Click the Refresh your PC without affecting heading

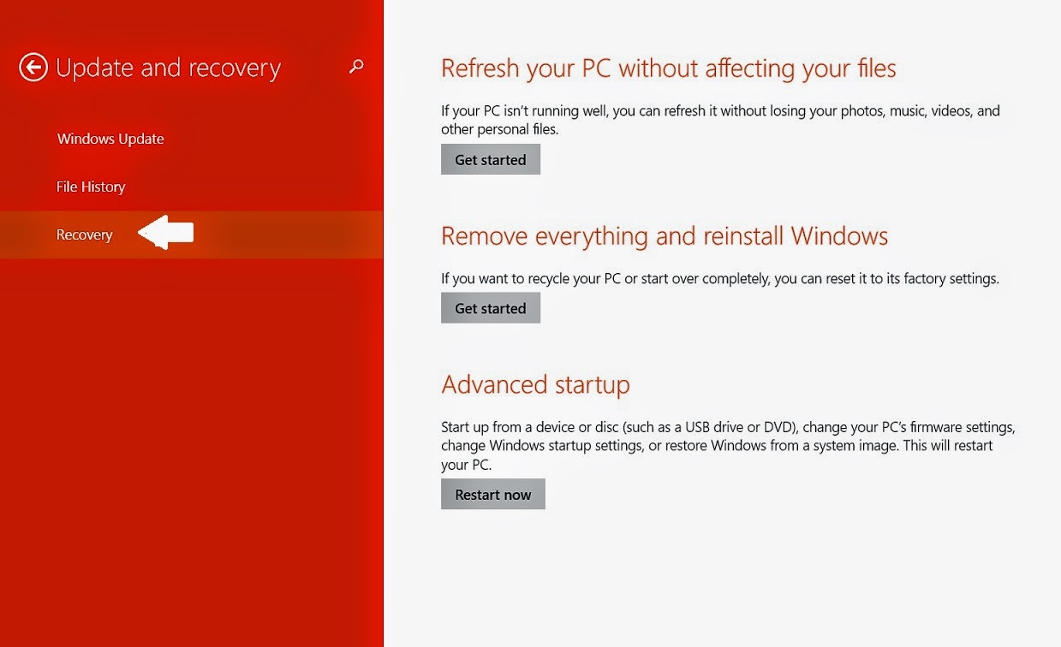pos(669,68)
